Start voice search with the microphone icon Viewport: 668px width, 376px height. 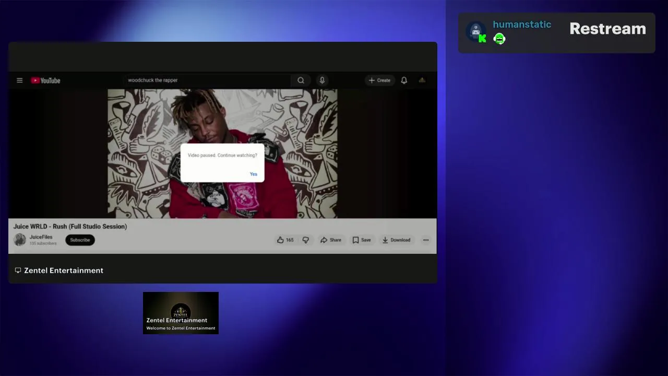[322, 80]
